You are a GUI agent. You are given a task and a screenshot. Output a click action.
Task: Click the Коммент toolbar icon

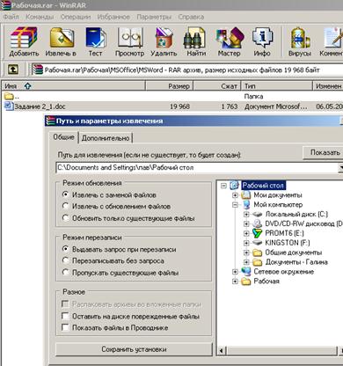coord(333,38)
